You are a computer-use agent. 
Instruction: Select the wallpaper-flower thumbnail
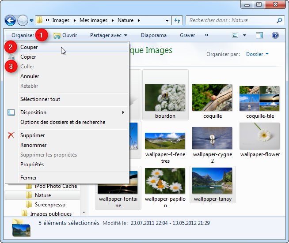pos(259,140)
